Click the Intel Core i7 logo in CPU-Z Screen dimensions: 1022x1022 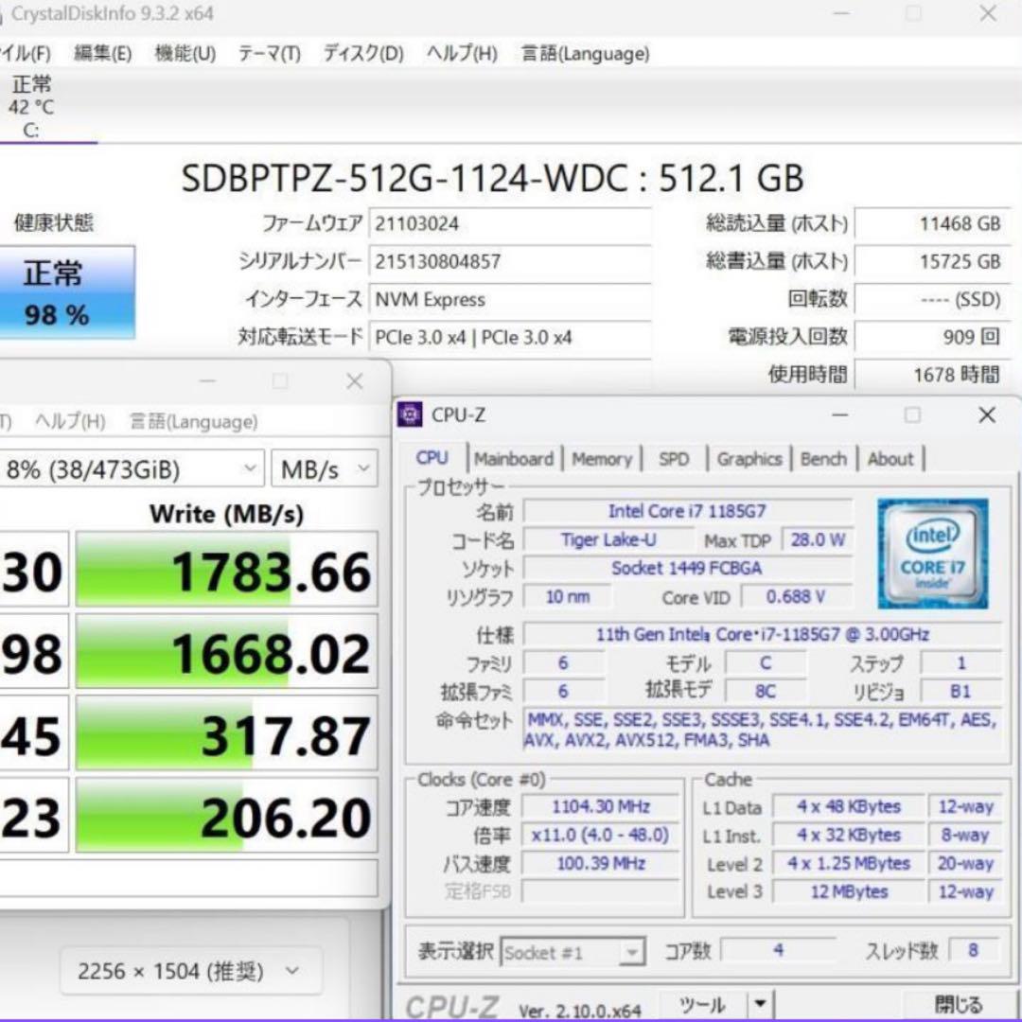pyautogui.click(x=932, y=554)
